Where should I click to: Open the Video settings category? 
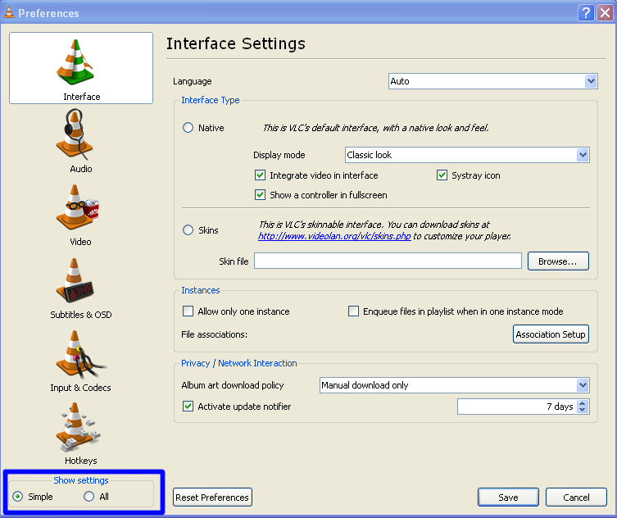(x=80, y=215)
